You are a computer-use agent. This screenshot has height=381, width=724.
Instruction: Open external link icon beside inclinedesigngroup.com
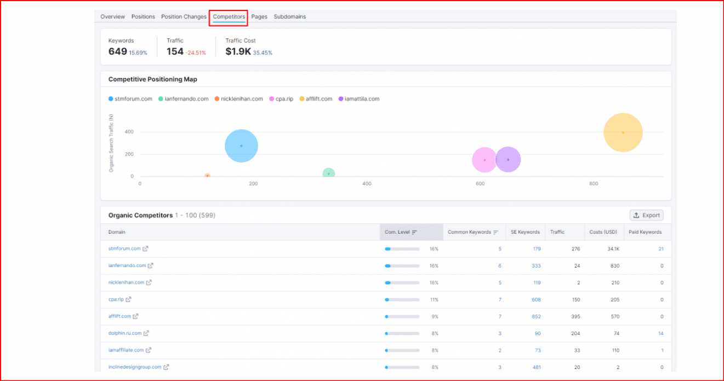166,367
